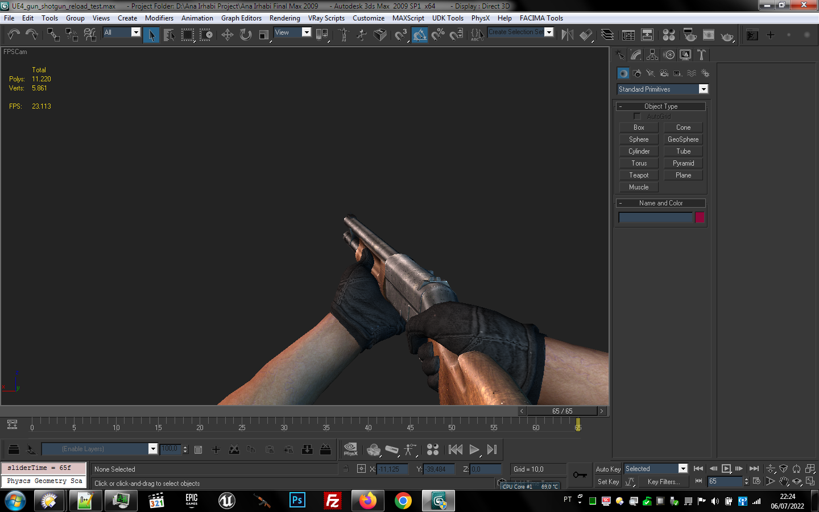Open the Material Editor
The image size is (819, 512).
pyautogui.click(x=669, y=35)
